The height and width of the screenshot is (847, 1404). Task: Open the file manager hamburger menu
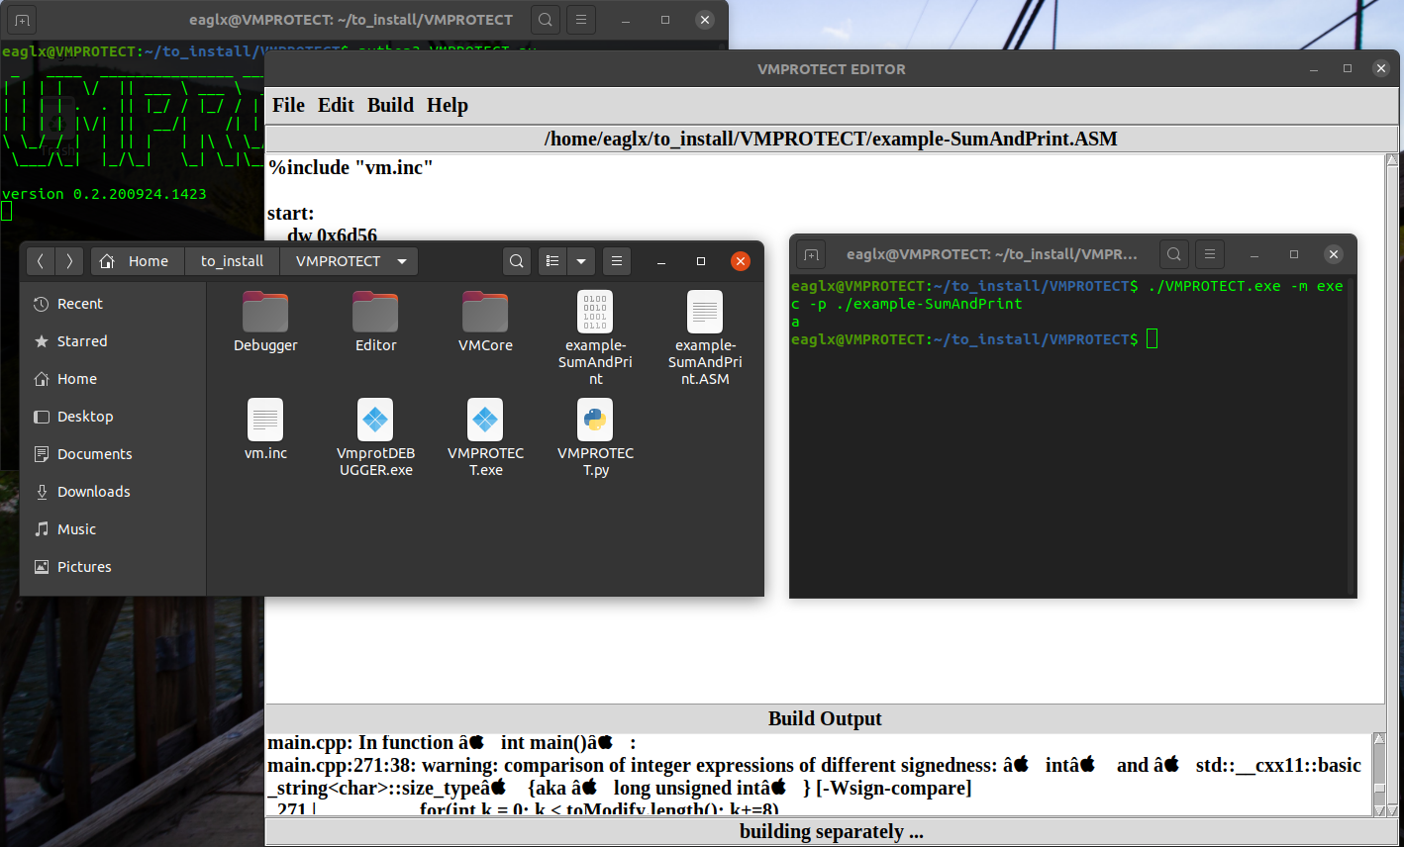pos(617,261)
